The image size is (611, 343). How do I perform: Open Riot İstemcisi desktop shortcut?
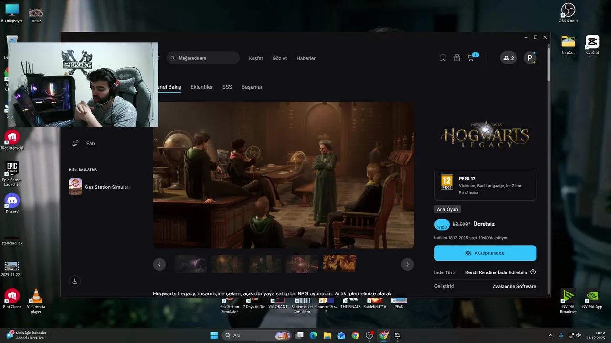click(12, 140)
